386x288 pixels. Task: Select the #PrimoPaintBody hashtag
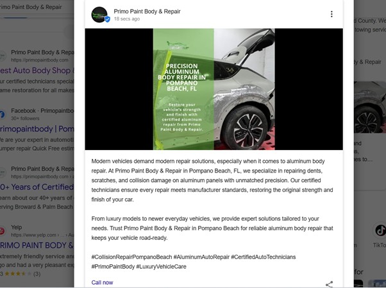[x=113, y=267]
